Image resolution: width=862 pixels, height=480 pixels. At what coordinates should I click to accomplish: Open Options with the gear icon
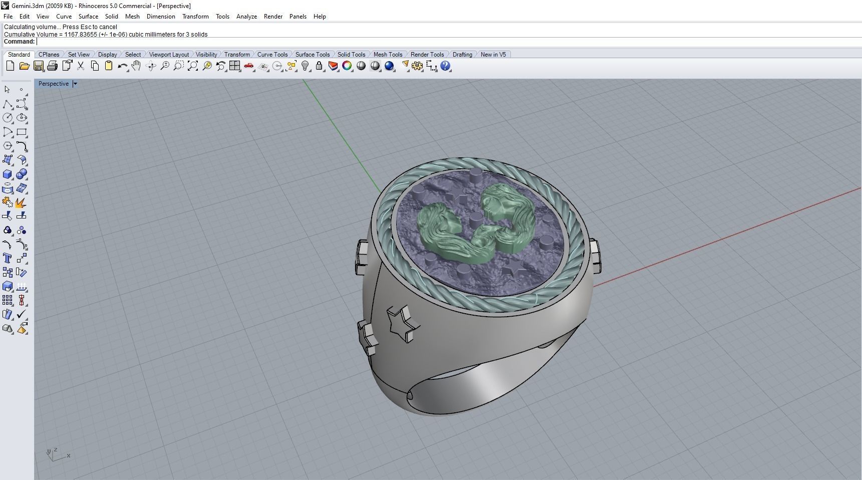(x=417, y=66)
